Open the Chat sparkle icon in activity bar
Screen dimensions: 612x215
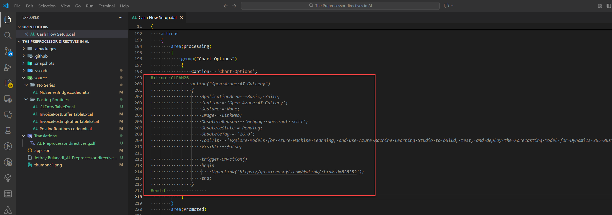[8, 115]
